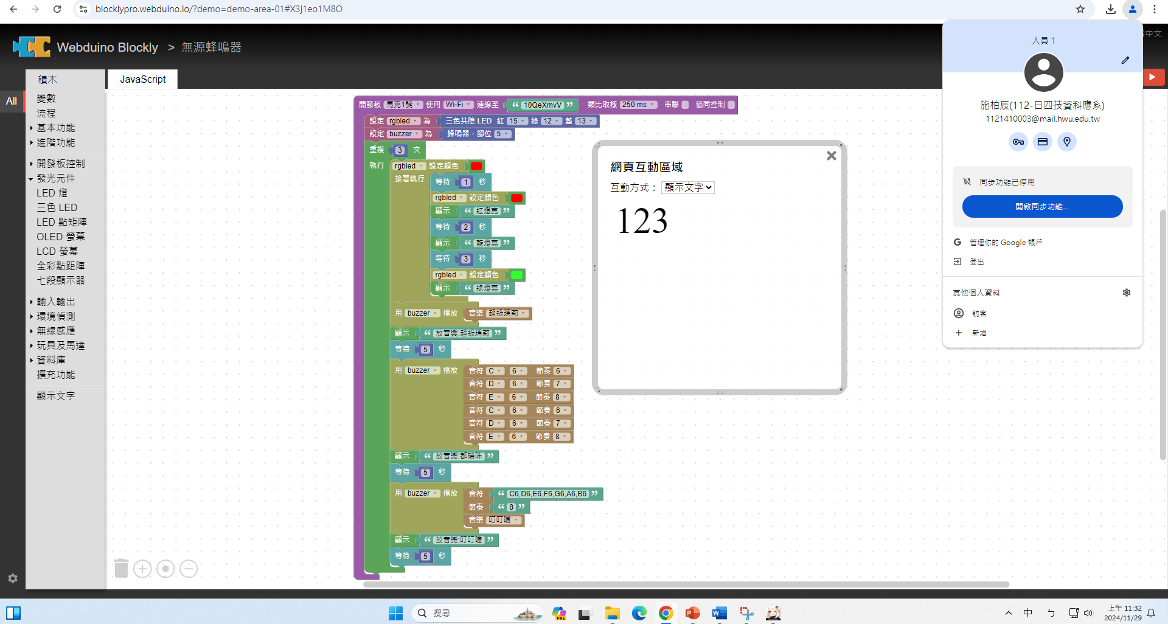Open settings gear in the left sidebar
The image size is (1168, 624).
[x=13, y=578]
